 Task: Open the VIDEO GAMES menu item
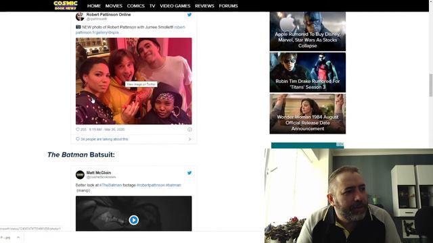point(175,6)
